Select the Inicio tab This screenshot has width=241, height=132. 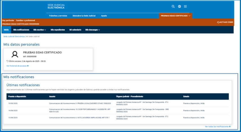click(x=6, y=30)
